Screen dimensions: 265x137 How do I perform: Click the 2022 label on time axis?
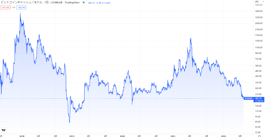coord(223,136)
